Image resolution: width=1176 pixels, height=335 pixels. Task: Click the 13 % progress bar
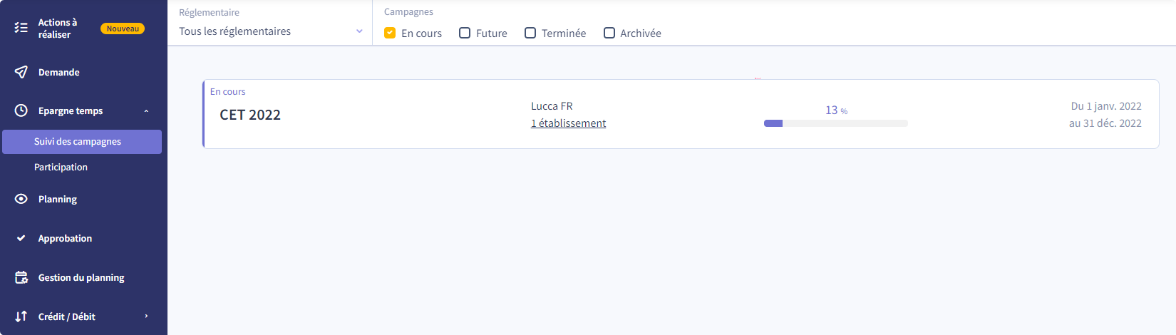tap(836, 123)
